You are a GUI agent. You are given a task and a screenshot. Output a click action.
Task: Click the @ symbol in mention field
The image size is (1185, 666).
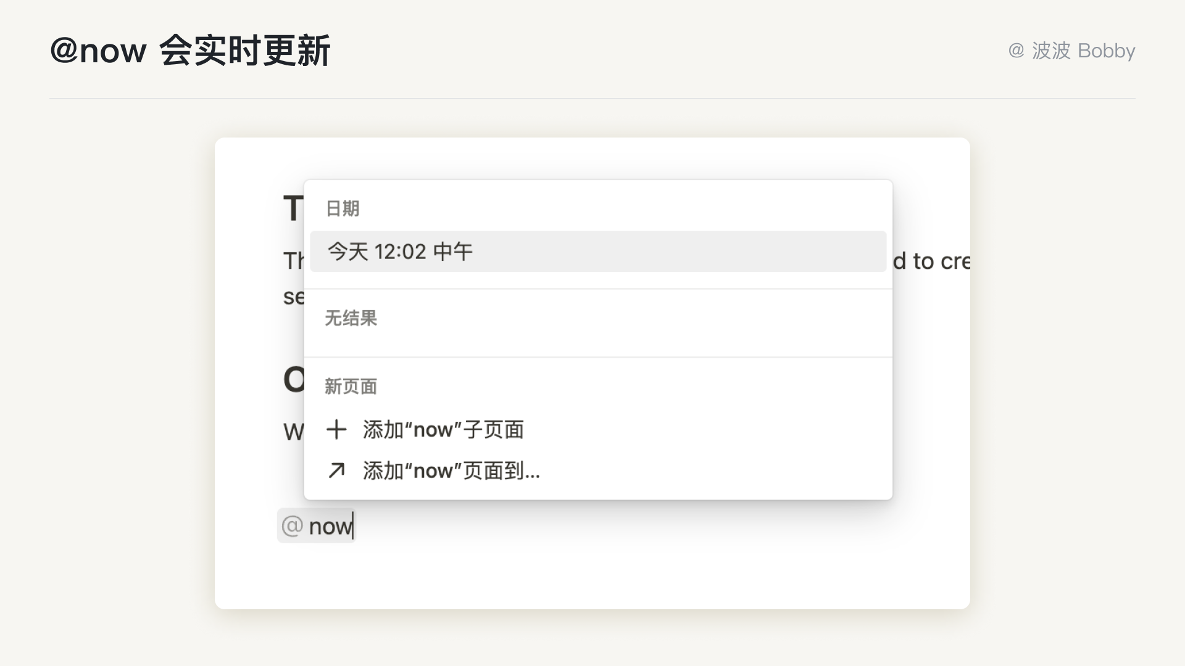tap(292, 526)
